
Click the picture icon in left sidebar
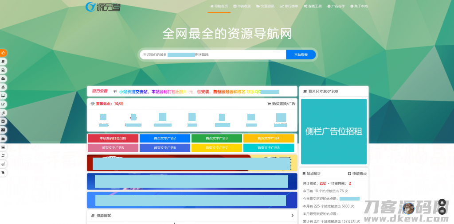click(3, 147)
